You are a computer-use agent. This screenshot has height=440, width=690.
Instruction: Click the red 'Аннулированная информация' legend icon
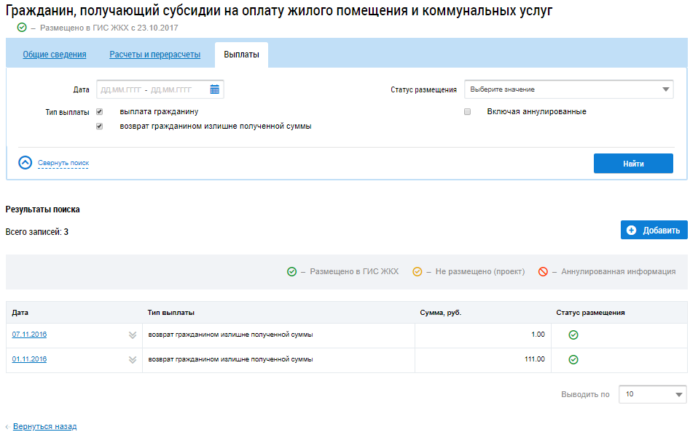(x=543, y=272)
